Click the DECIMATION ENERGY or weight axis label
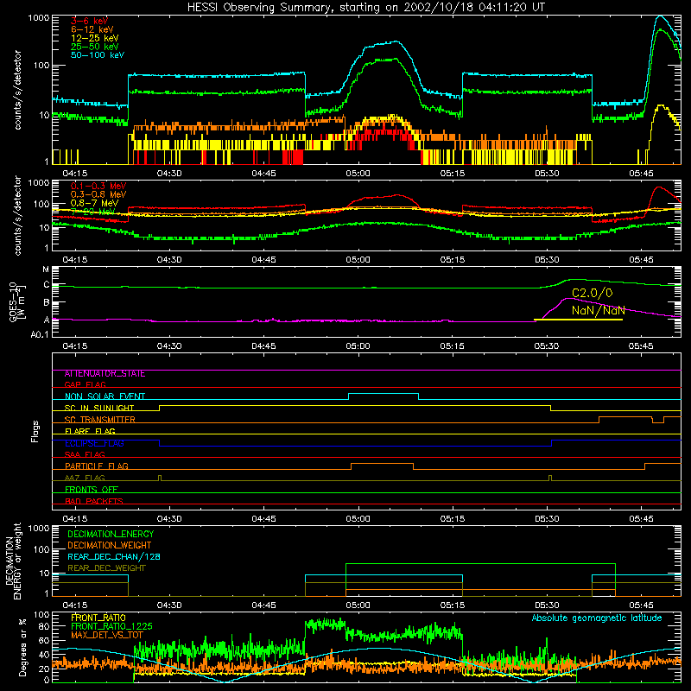This screenshot has height=691, width=691. tap(13, 561)
